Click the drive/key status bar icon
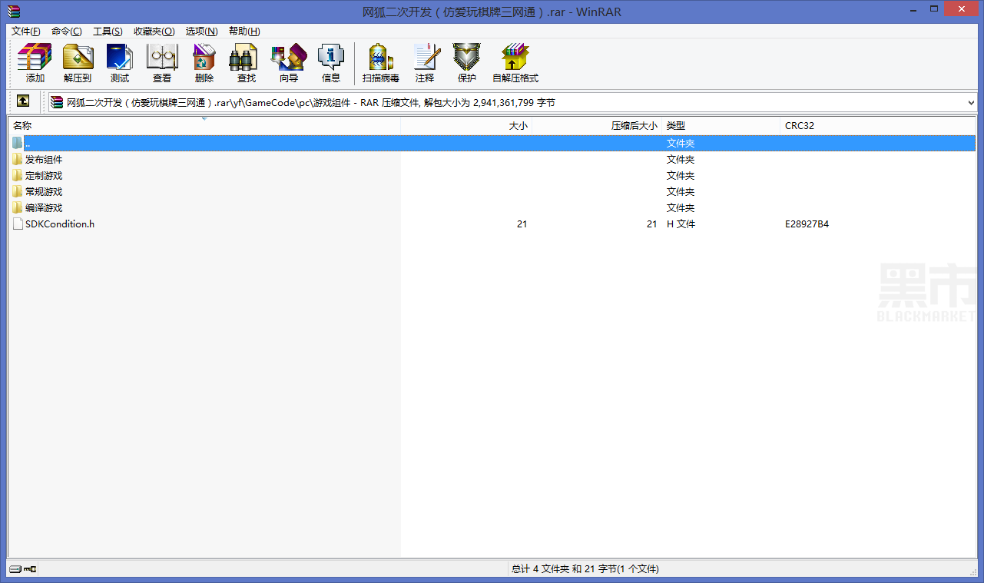Screen dimensions: 984x583 [23, 569]
